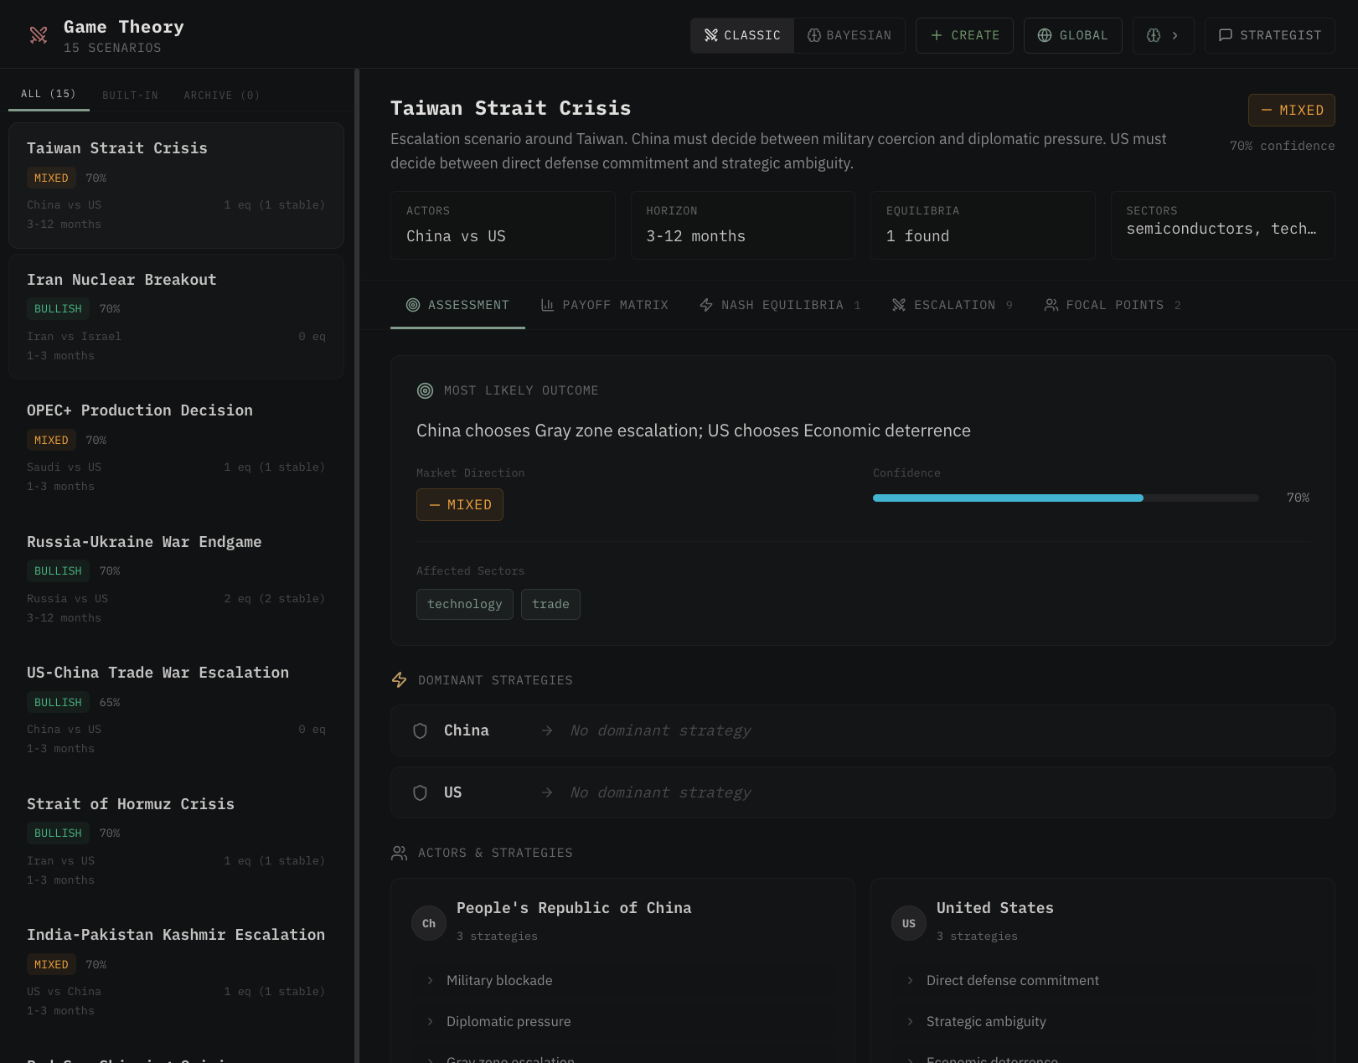Image resolution: width=1358 pixels, height=1063 pixels.
Task: Select the US-China Trade War Escalation scenario
Action: (176, 710)
